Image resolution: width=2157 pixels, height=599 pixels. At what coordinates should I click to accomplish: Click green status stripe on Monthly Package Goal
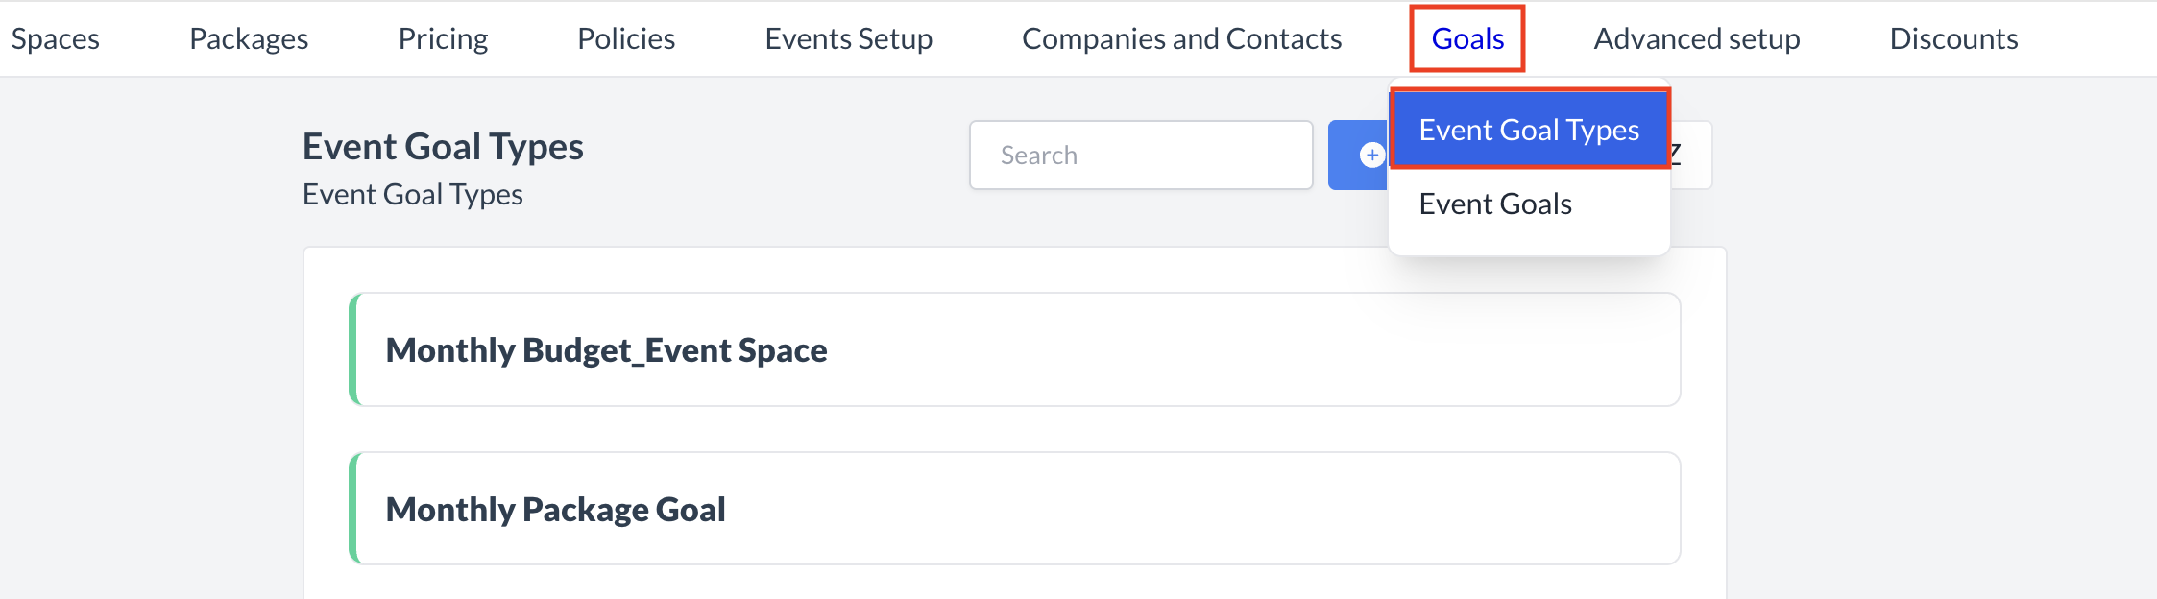[353, 509]
